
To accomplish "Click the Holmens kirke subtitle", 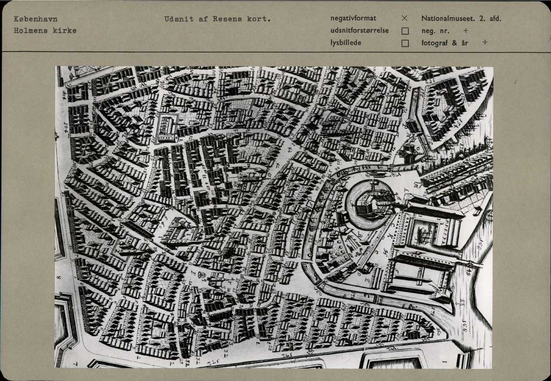I will point(45,31).
